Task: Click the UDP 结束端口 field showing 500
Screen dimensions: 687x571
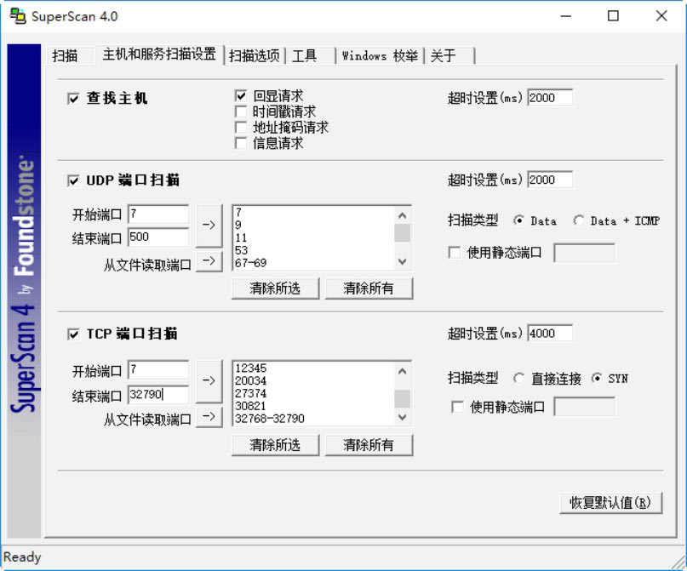Action: tap(158, 237)
